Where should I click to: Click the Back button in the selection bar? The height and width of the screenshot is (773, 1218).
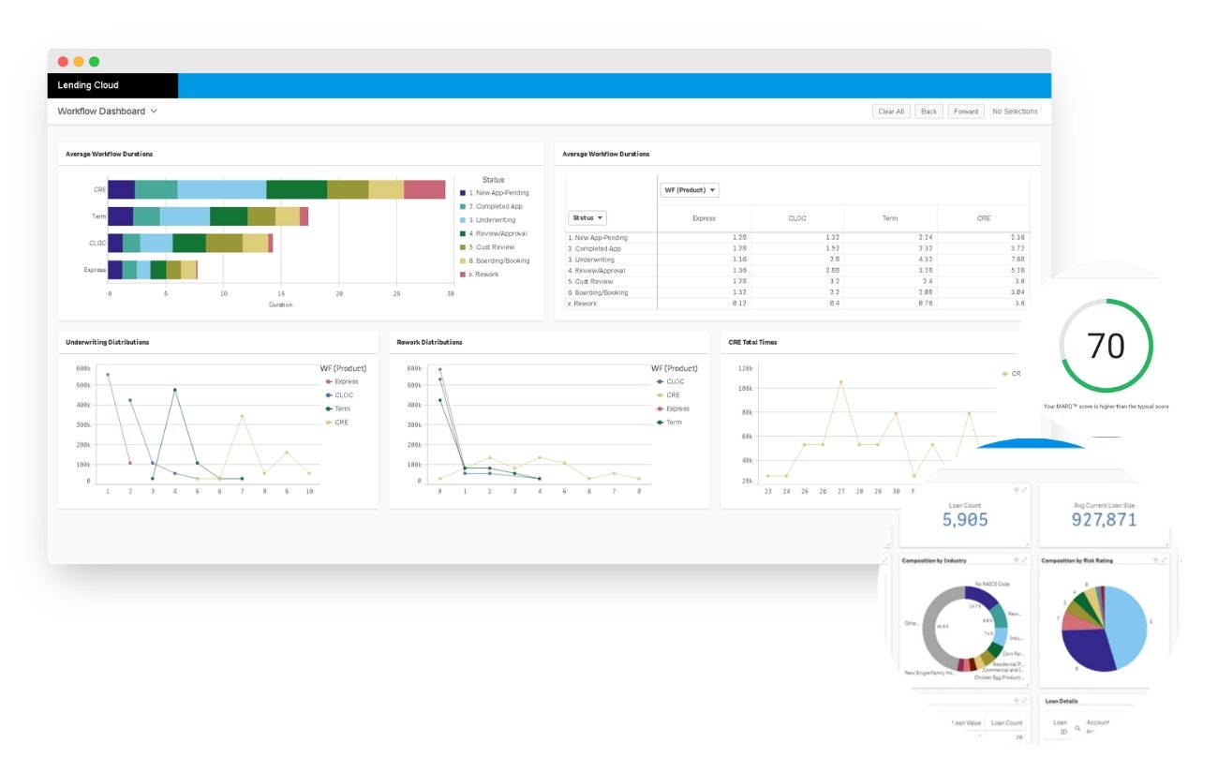928,111
